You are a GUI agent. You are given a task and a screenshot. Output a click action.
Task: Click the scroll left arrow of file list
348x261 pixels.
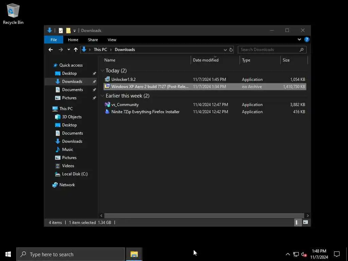point(101,215)
